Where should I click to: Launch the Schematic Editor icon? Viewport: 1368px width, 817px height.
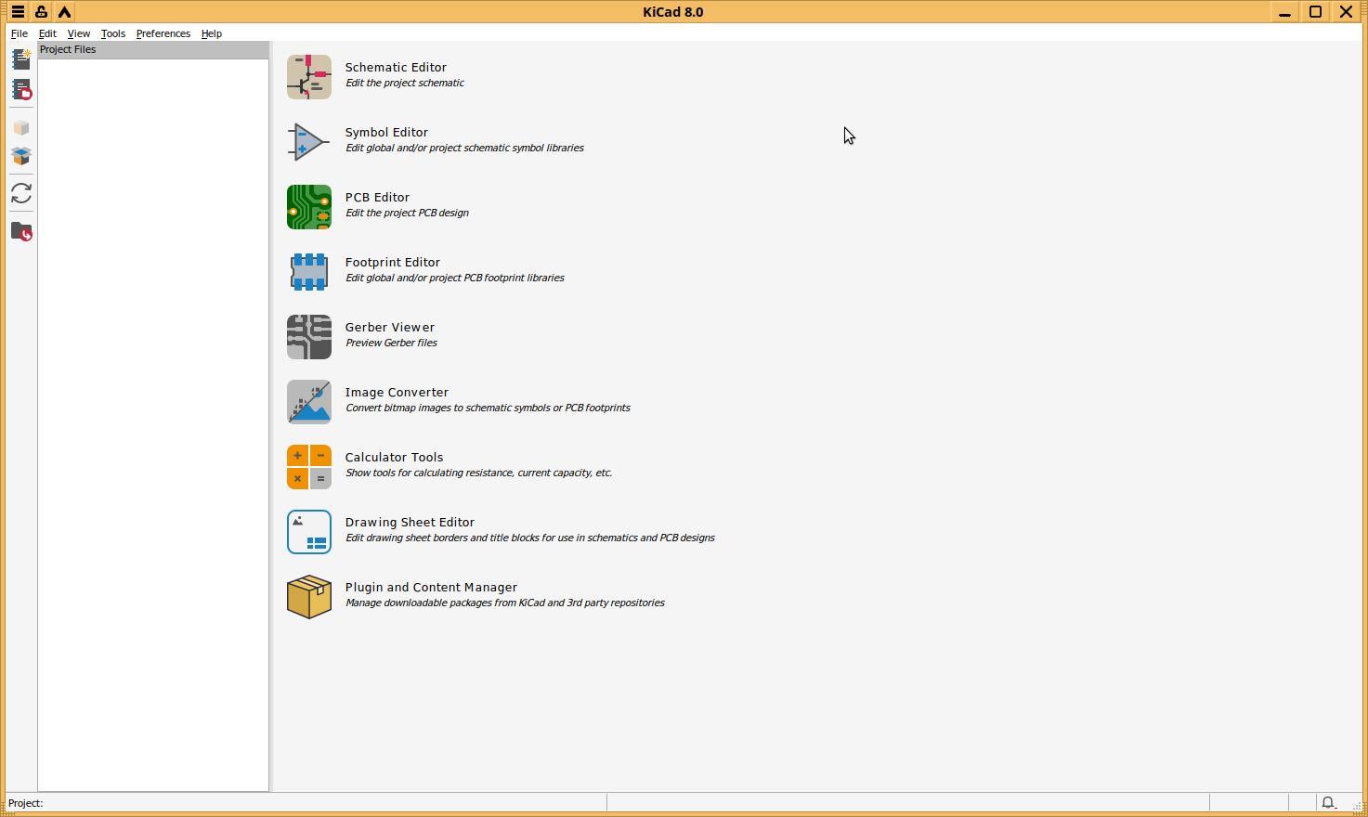pos(309,77)
